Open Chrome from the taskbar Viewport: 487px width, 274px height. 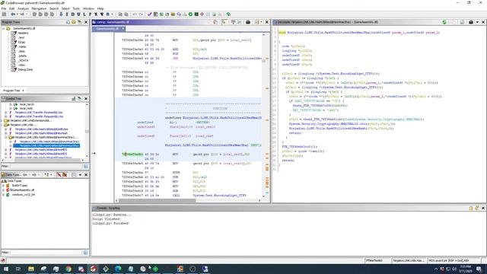[68, 269]
